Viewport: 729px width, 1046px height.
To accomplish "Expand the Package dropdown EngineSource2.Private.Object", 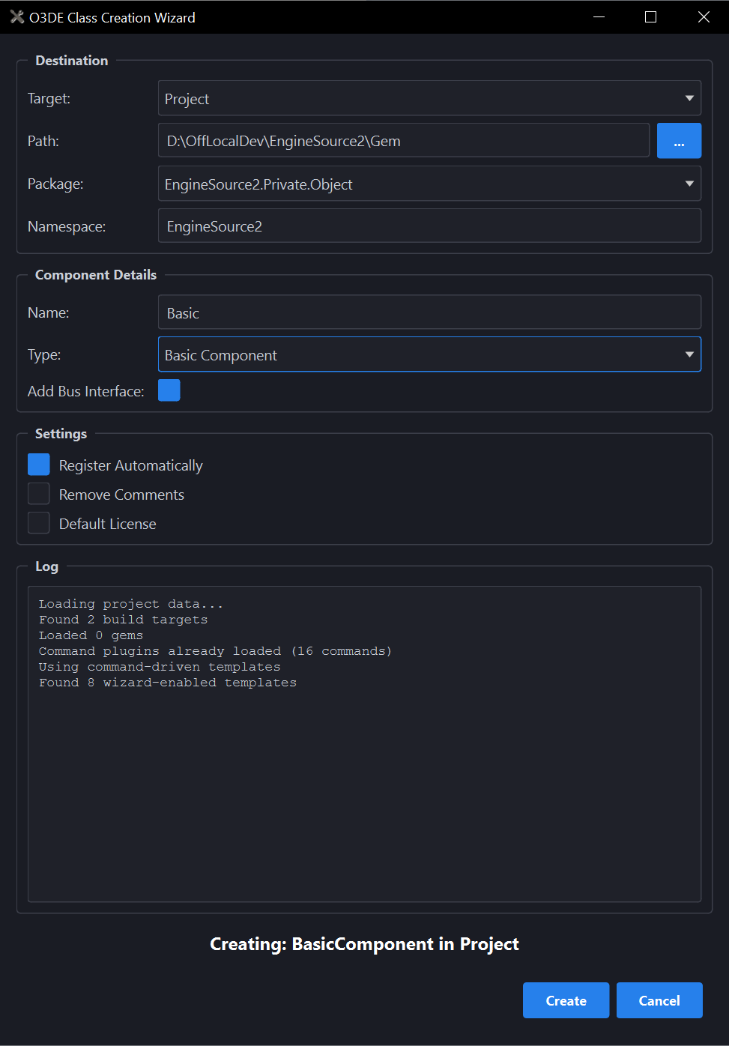I will (429, 184).
